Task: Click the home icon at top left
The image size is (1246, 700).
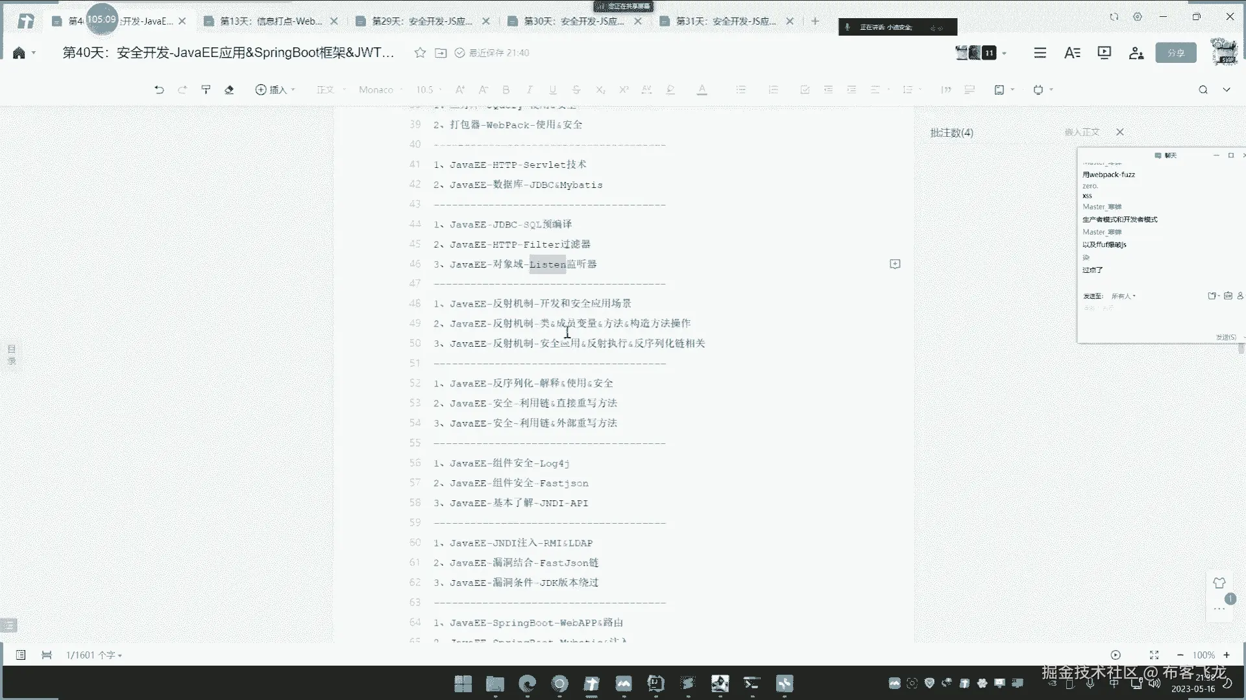Action: tap(19, 52)
